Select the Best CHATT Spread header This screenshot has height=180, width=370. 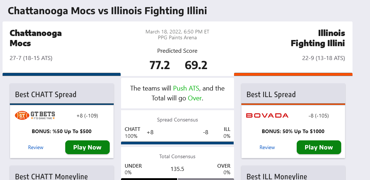(46, 95)
